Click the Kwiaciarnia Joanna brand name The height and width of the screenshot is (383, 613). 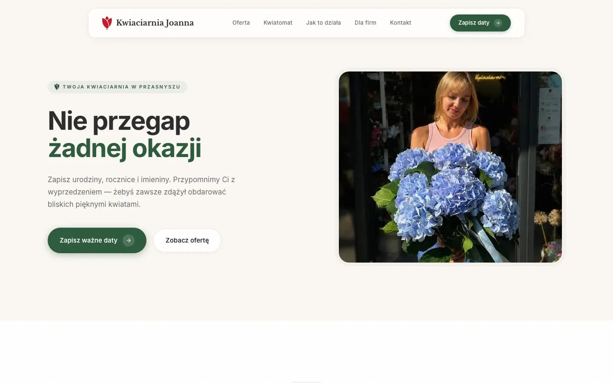pos(155,23)
